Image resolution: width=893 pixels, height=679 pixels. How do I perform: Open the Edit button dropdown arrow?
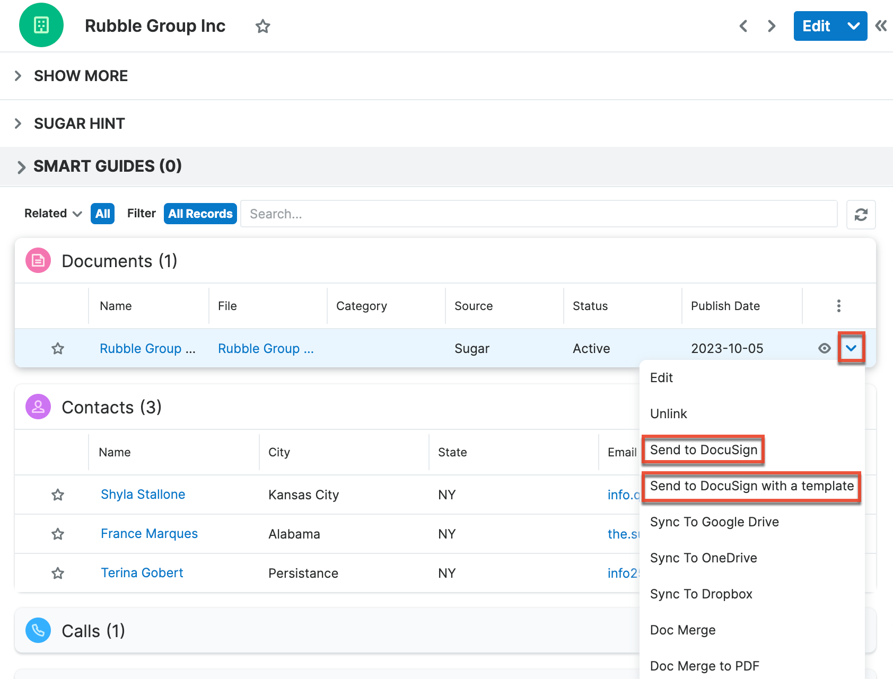(853, 26)
